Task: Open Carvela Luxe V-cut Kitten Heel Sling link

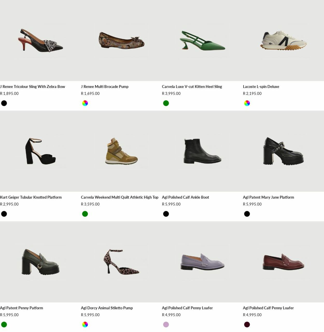Action: (x=192, y=87)
